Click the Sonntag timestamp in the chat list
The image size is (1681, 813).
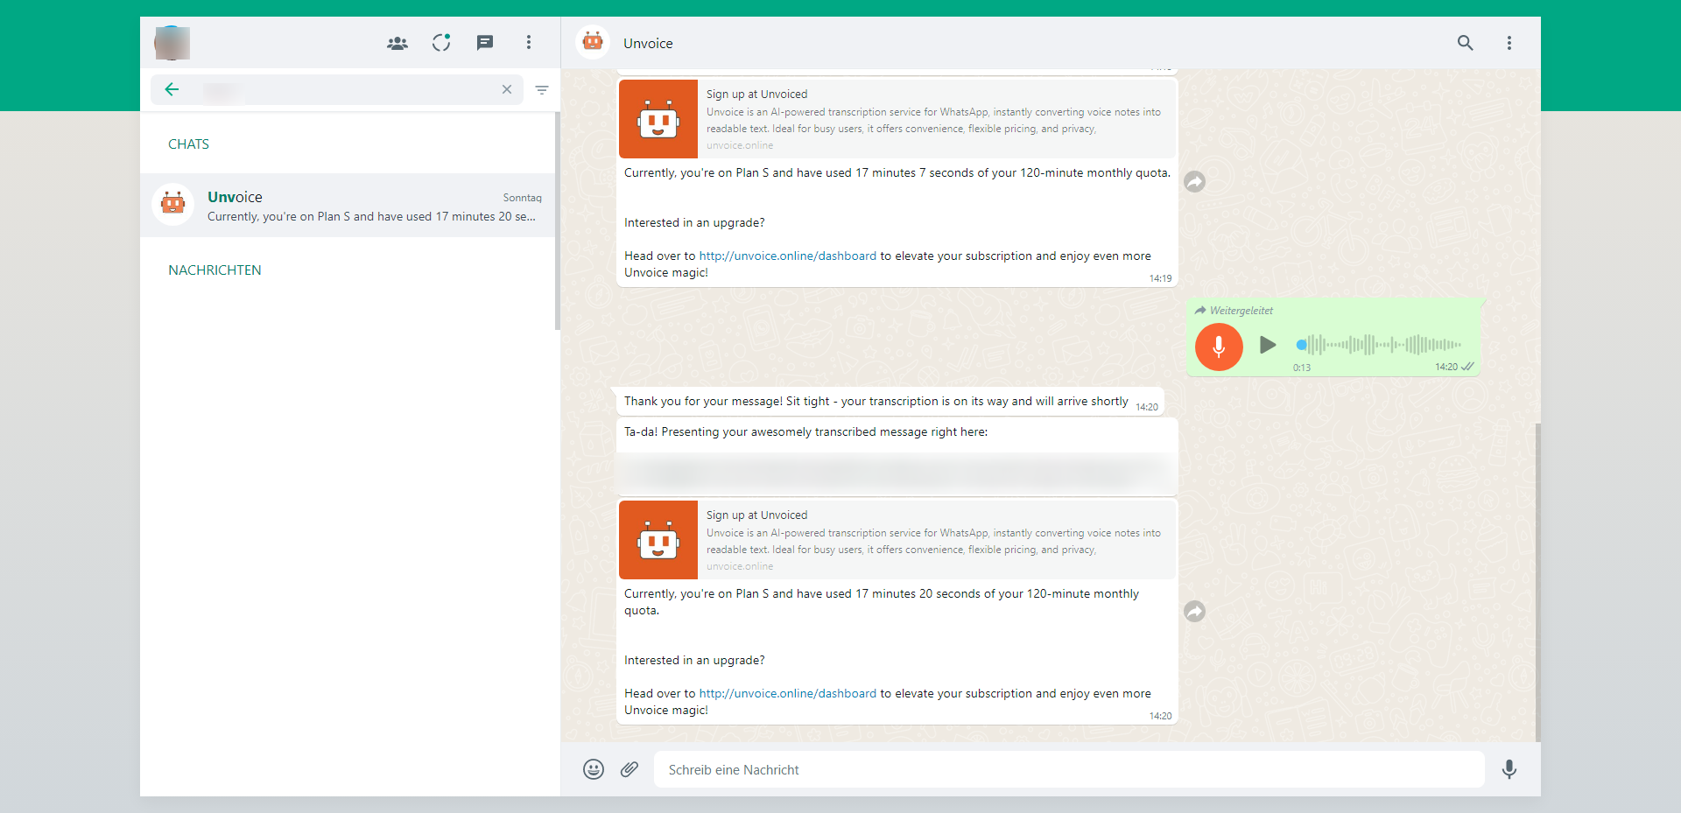523,198
